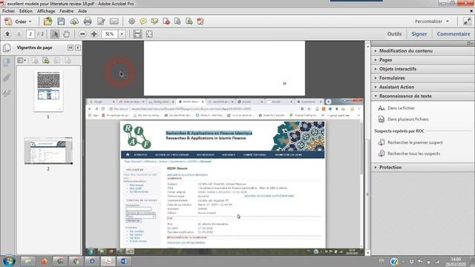
Task: Click the print icon
Action: click(88, 22)
